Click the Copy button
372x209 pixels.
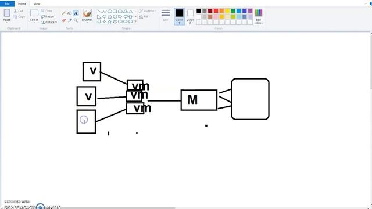point(19,17)
